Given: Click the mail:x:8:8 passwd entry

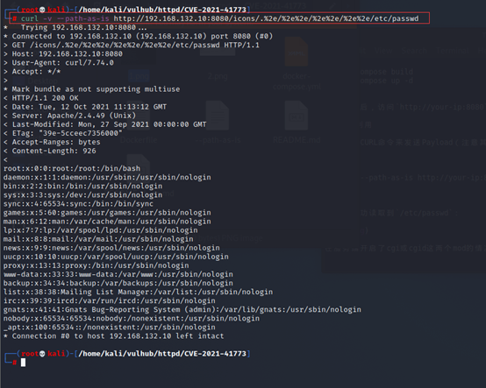Looking at the screenshot, I should click(x=98, y=239).
